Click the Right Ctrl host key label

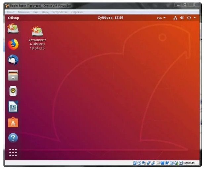pos(189,163)
